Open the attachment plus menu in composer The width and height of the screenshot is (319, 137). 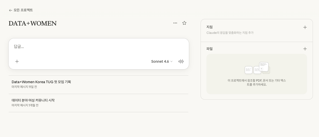(x=17, y=61)
